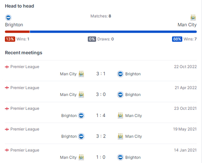202x163 pixels.
Task: Click Man City crest in 23 Oct 2021 match
Action: [x=120, y=115]
